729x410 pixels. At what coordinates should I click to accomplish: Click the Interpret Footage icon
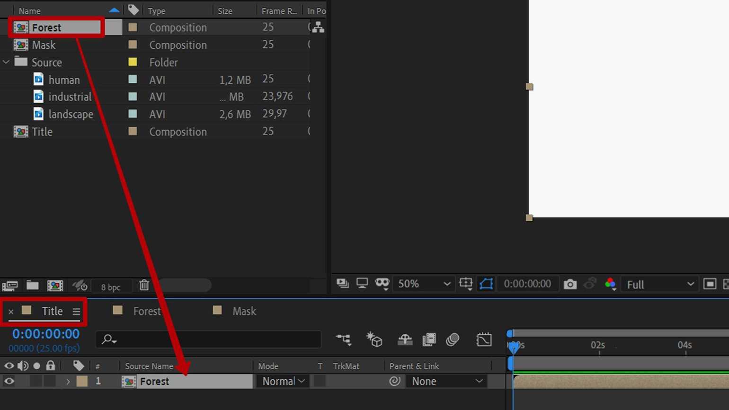coord(10,285)
